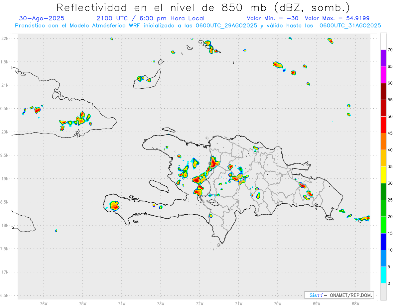Click the time text '2100 UTC / 6:00 pm Hora Local'
Image resolution: width=399 pixels, height=308 pixels.
pyautogui.click(x=151, y=18)
